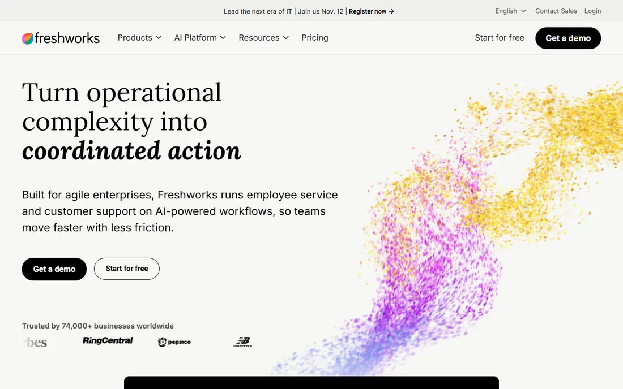Click the 'coordinated action' headline text
The width and height of the screenshot is (623, 389).
pyautogui.click(x=131, y=151)
